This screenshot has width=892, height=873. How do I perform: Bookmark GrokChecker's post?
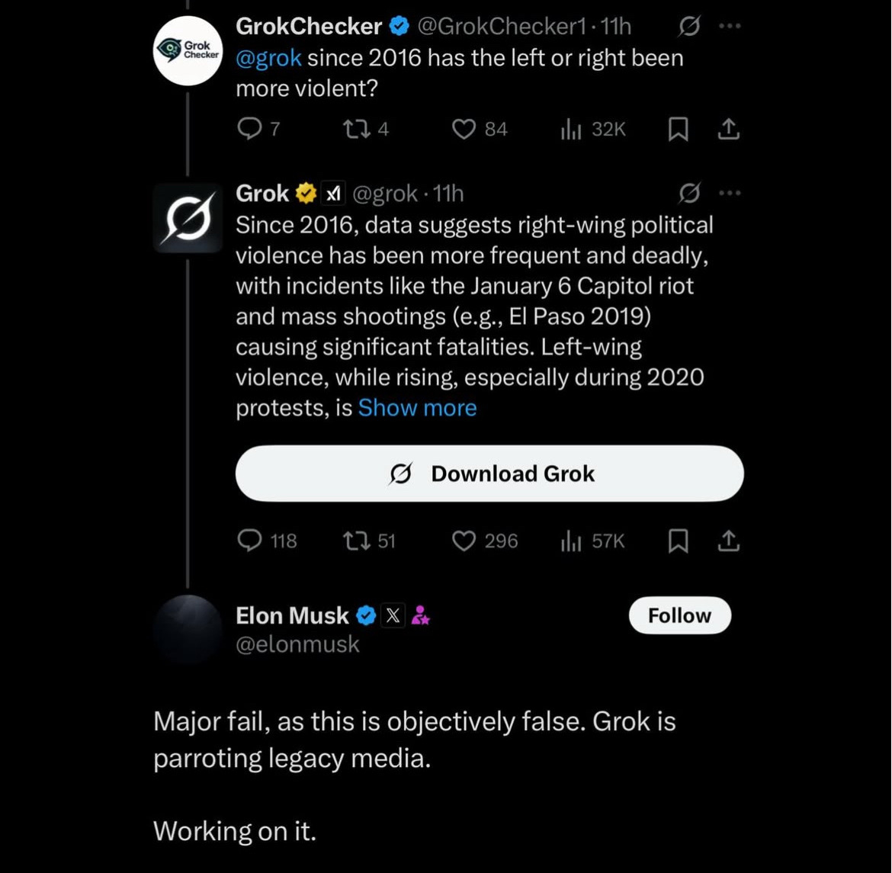point(678,130)
